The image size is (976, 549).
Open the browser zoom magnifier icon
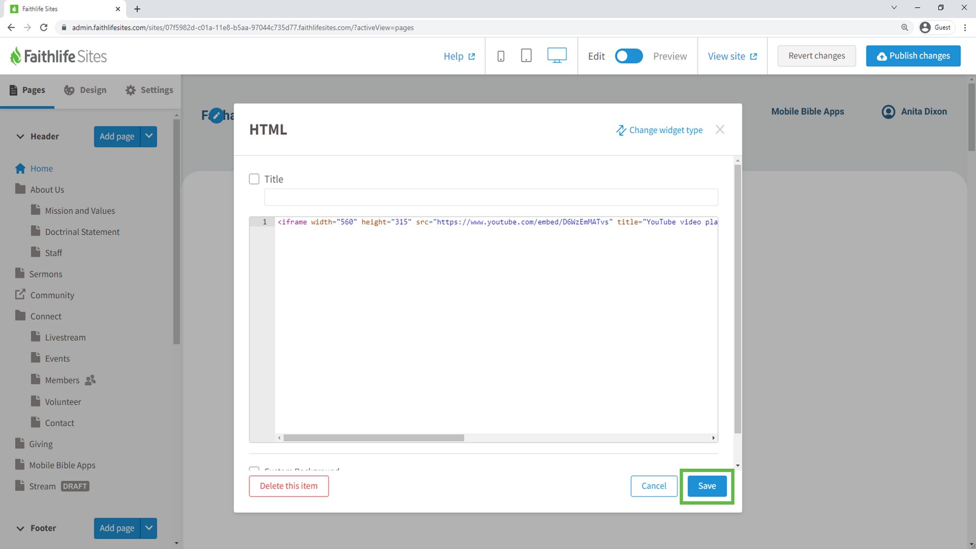point(904,27)
